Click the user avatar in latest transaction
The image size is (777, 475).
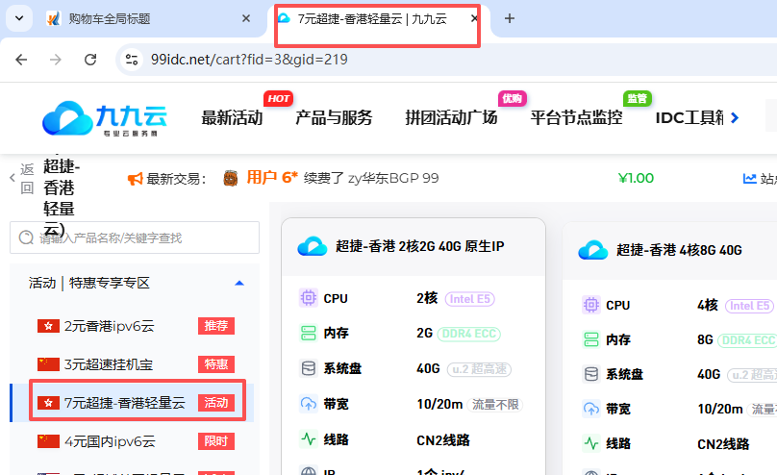tap(231, 178)
